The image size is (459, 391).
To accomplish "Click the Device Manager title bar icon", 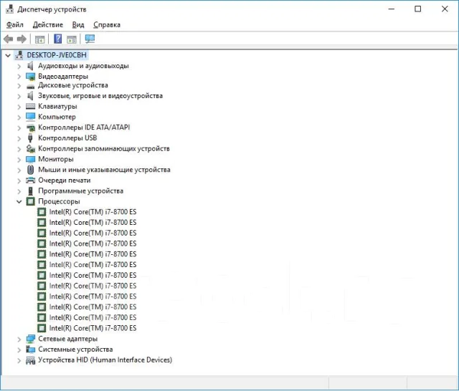I will click(9, 9).
